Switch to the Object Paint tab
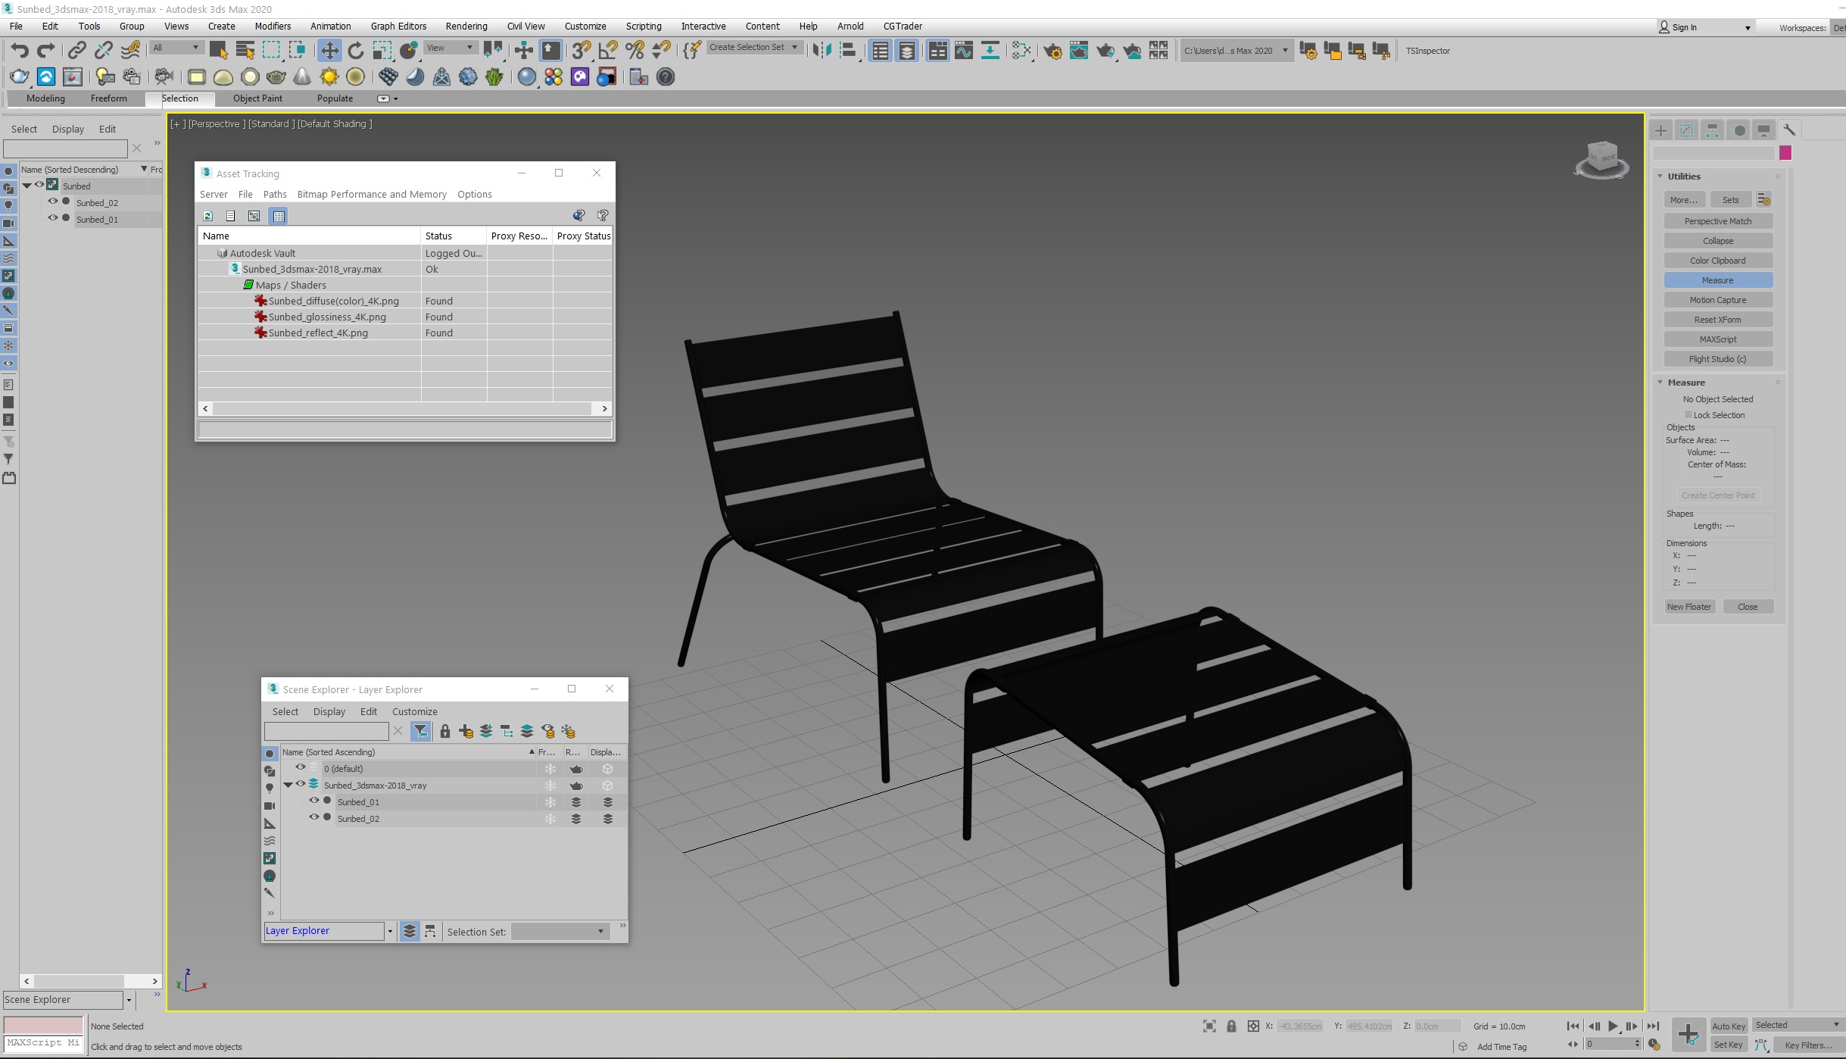Image resolution: width=1846 pixels, height=1059 pixels. pos(257,98)
